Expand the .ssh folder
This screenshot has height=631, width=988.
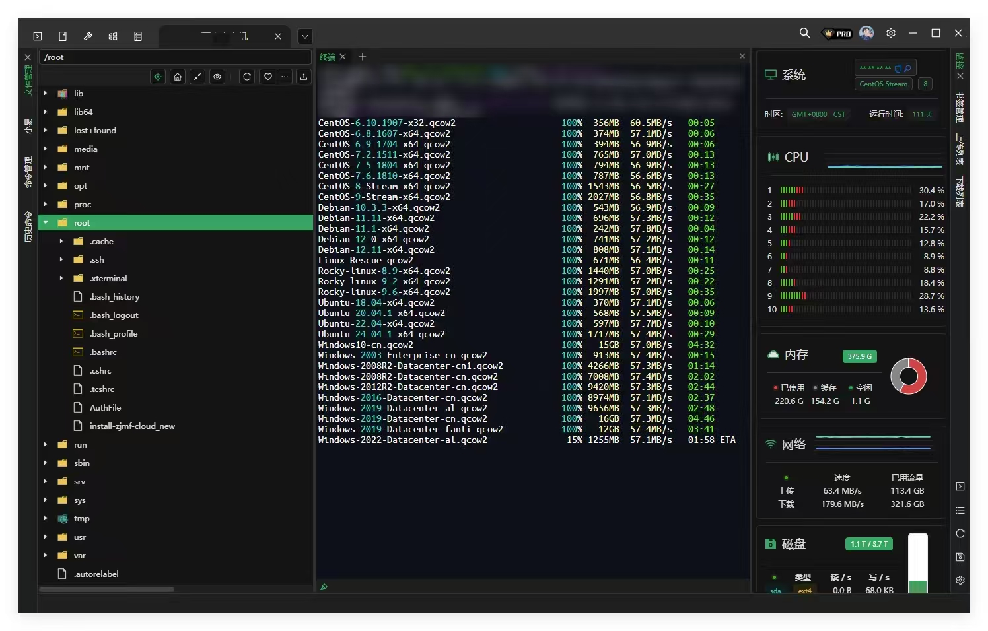pos(61,260)
